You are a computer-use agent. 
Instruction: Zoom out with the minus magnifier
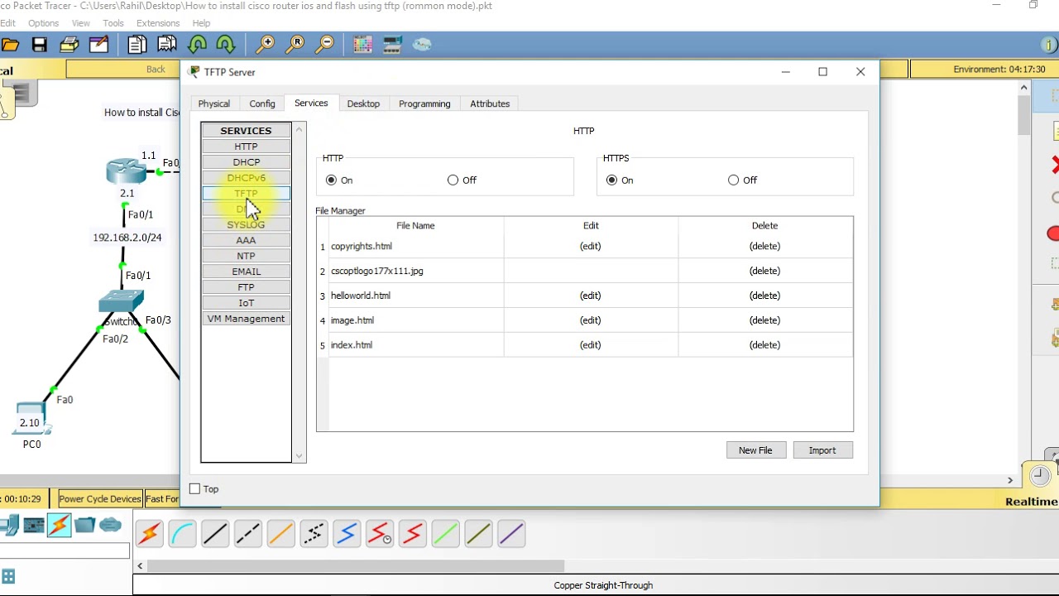[x=324, y=45]
